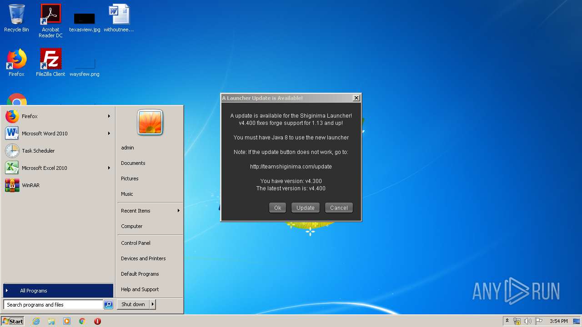This screenshot has width=582, height=327.
Task: Click Update in Launcher Update dialog
Action: point(306,208)
